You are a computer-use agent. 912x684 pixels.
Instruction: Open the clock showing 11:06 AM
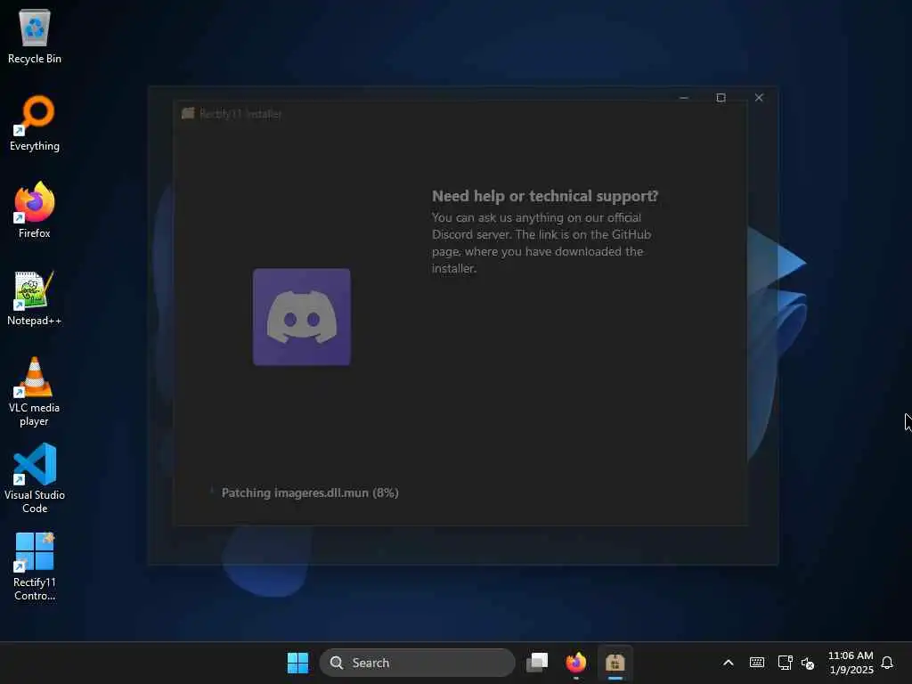point(851,663)
